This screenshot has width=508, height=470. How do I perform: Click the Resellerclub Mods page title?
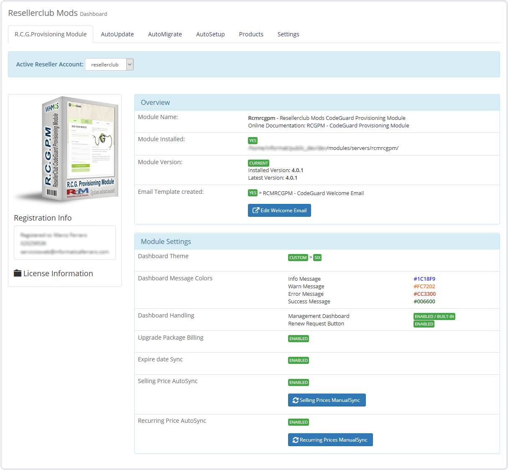point(43,13)
